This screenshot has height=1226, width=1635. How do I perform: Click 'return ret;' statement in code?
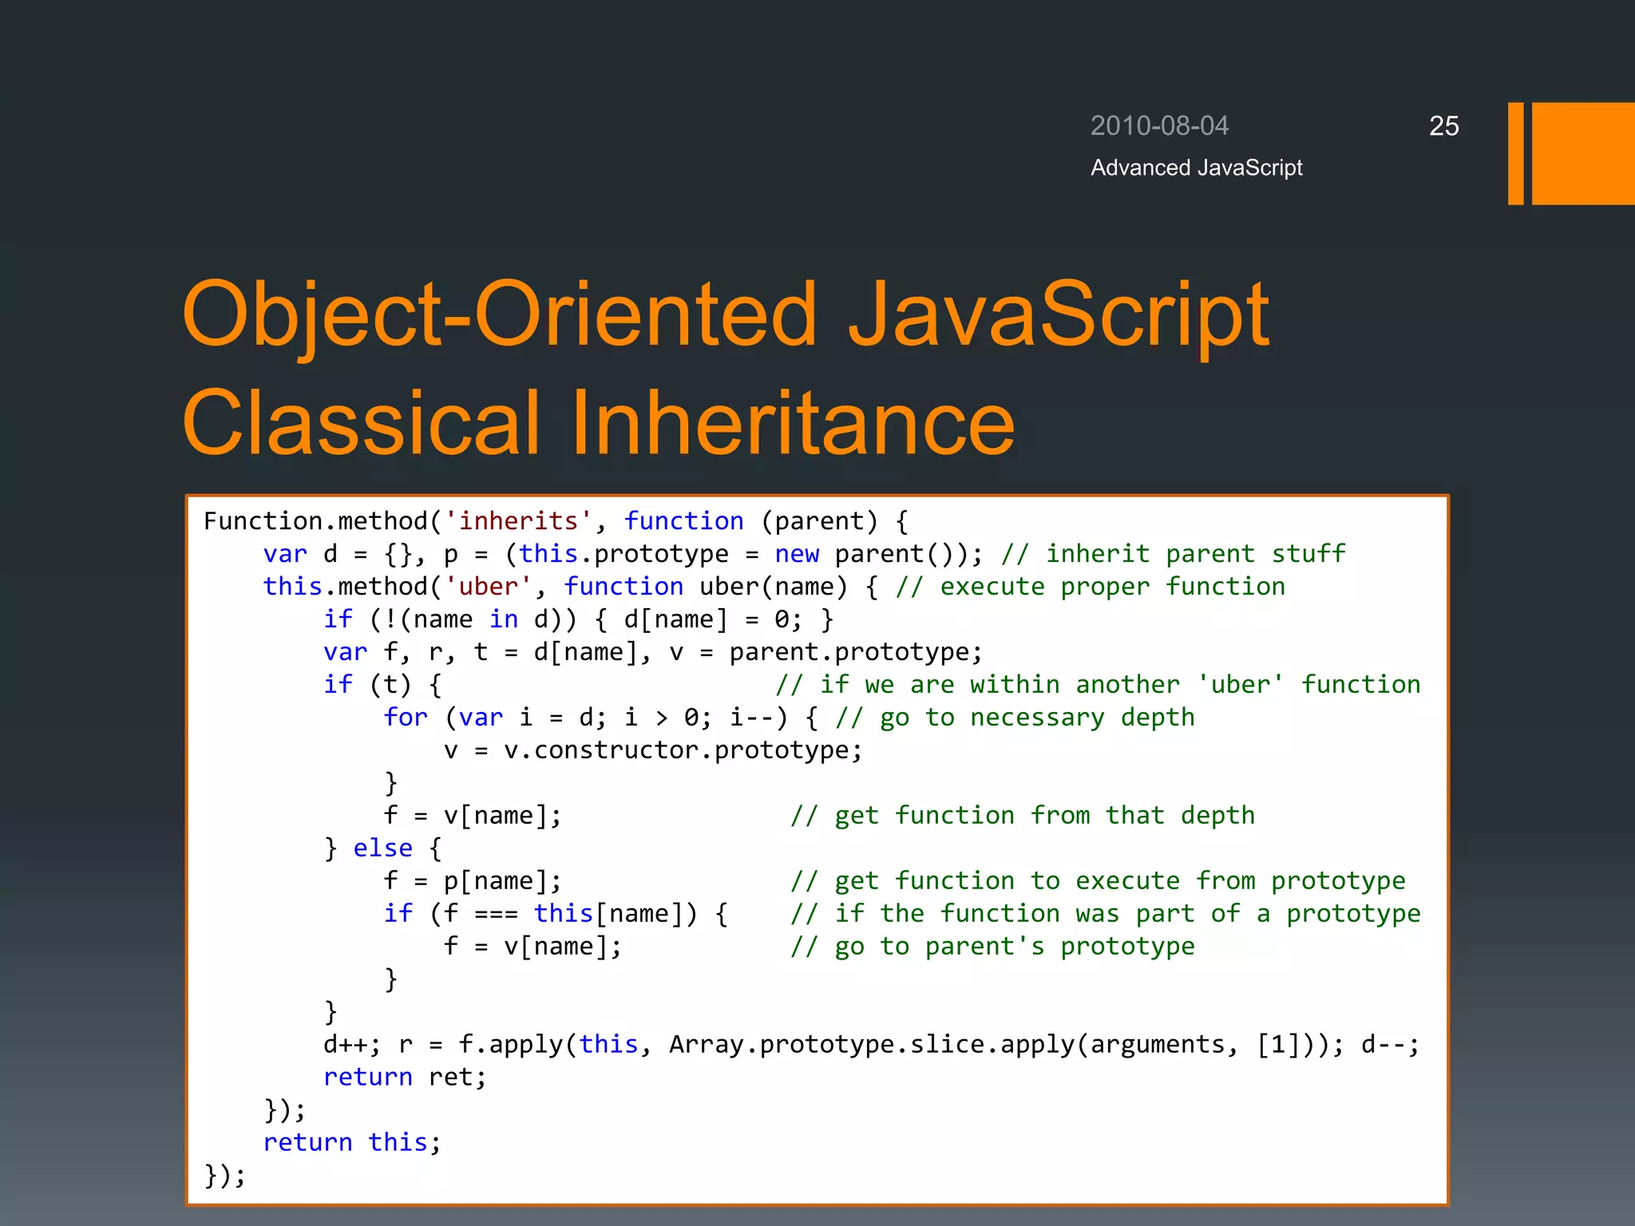405,1078
